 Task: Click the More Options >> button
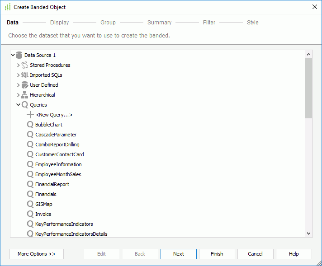pyautogui.click(x=37, y=254)
